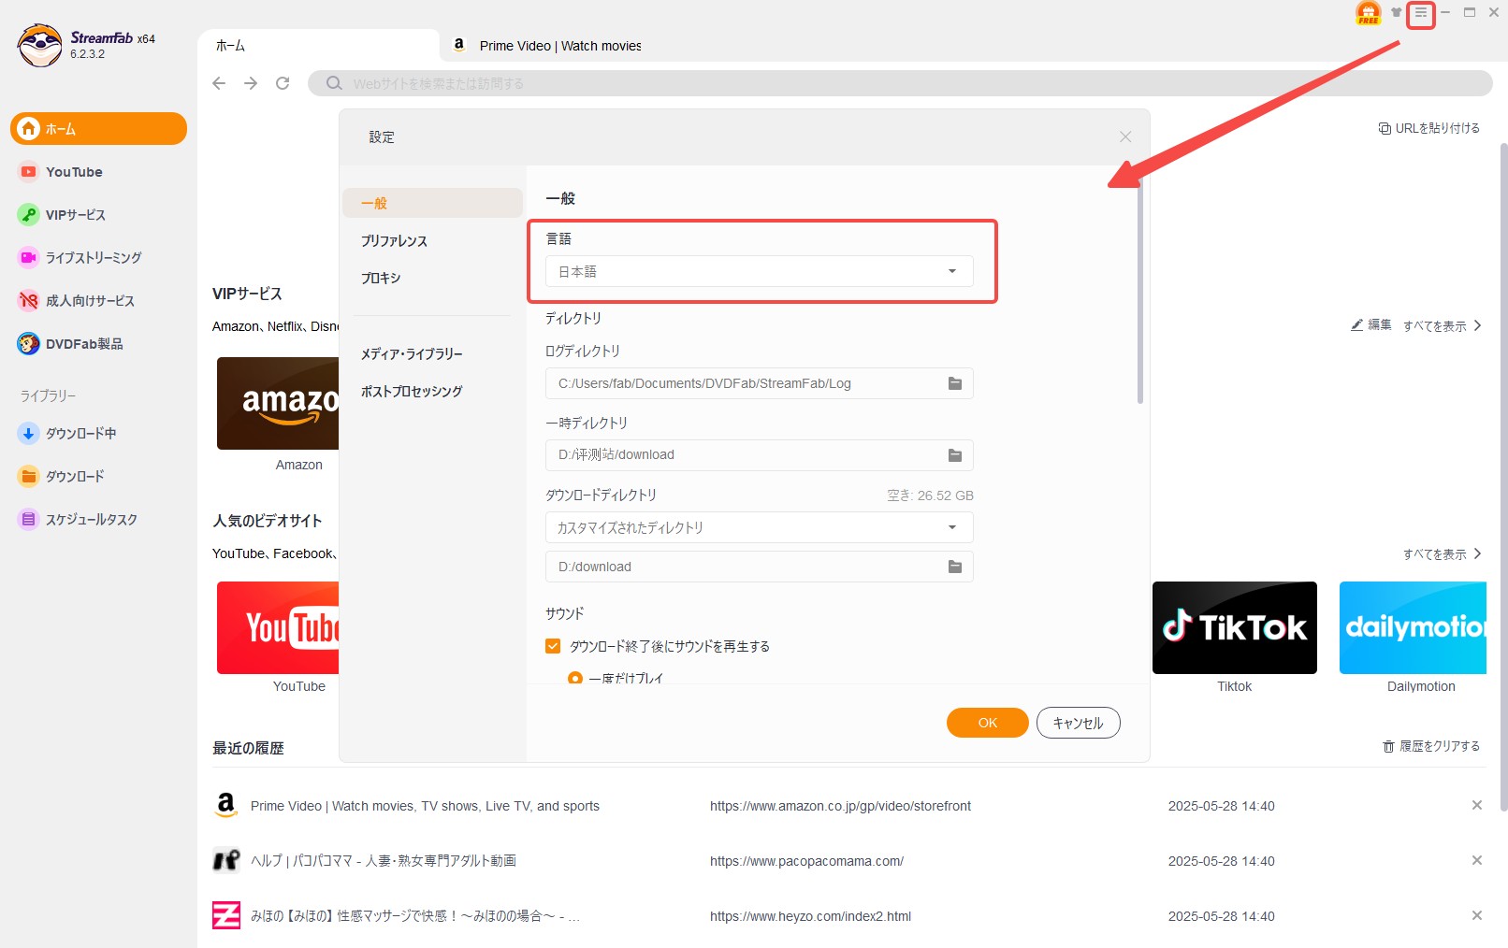Browse folder for ログディレクトリ path
1508x948 pixels.
(x=955, y=383)
